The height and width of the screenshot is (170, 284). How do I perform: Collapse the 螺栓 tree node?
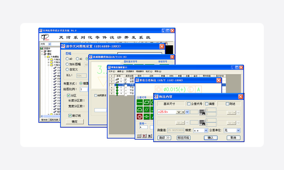coord(42,54)
